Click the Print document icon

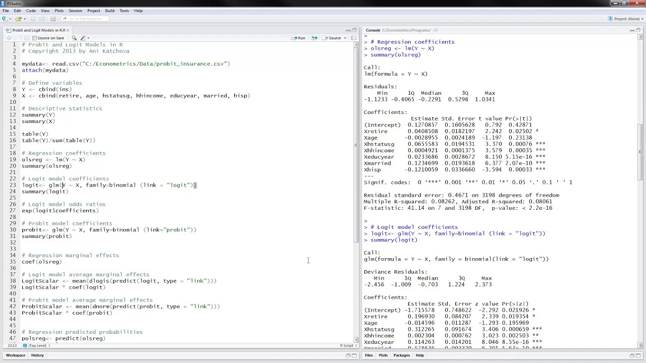point(53,19)
